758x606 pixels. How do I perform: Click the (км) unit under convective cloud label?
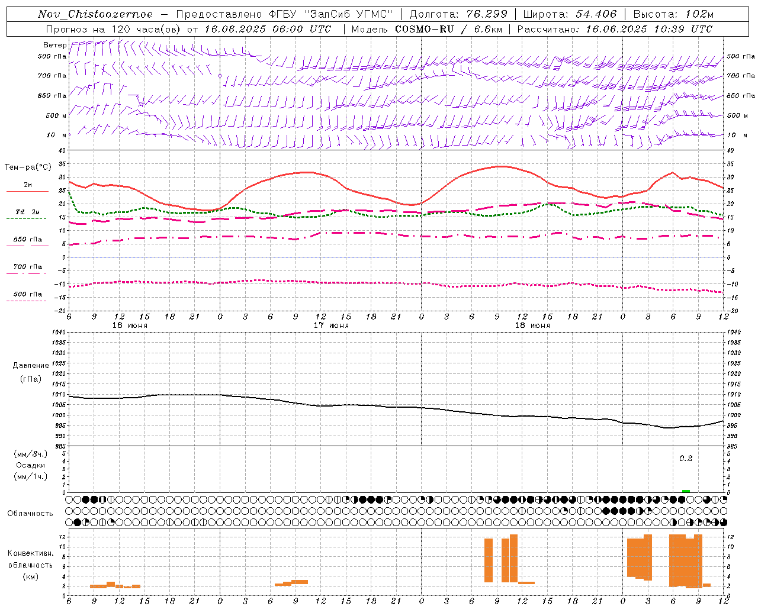point(30,576)
